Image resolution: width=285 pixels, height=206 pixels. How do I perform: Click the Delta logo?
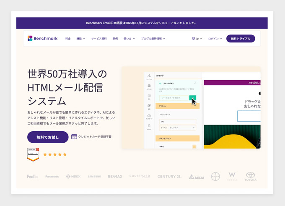(x=196, y=177)
